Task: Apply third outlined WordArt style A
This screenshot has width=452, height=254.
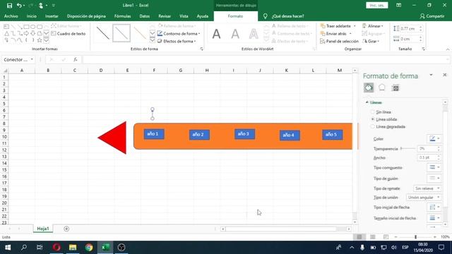Action: (x=254, y=34)
